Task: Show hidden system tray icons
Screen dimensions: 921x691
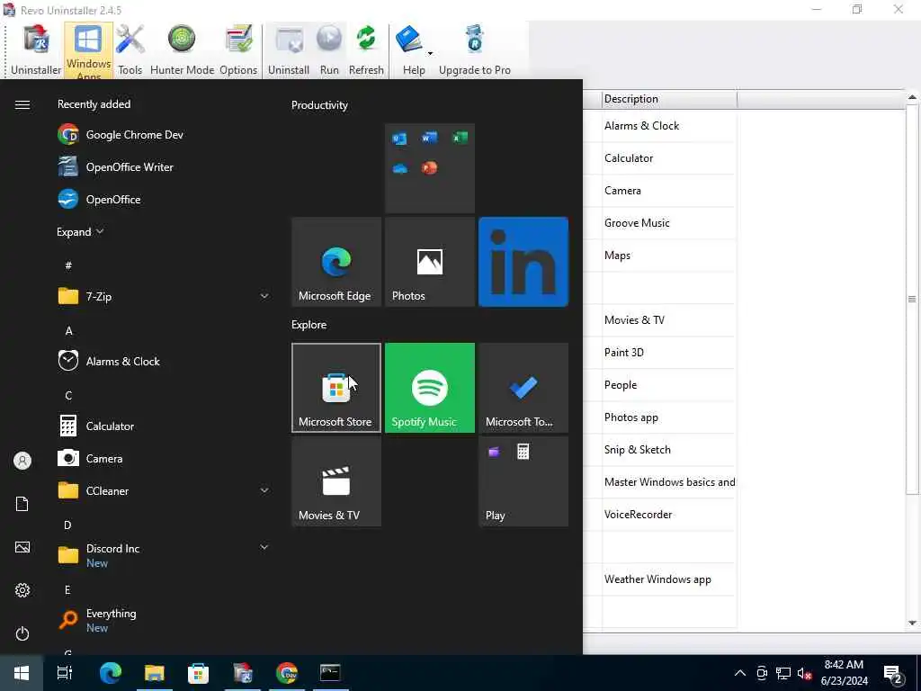Action: point(740,673)
